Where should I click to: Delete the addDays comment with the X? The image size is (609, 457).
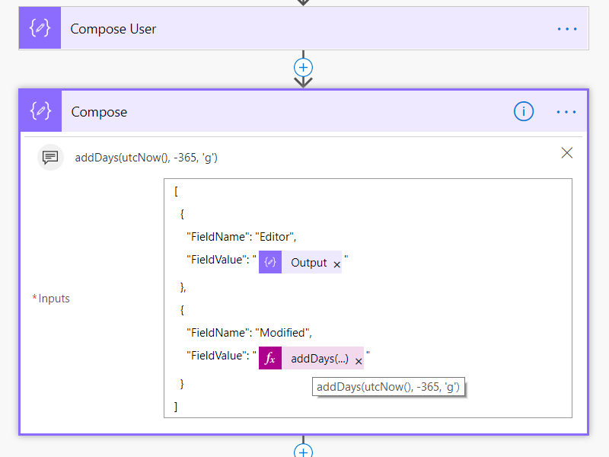point(566,153)
